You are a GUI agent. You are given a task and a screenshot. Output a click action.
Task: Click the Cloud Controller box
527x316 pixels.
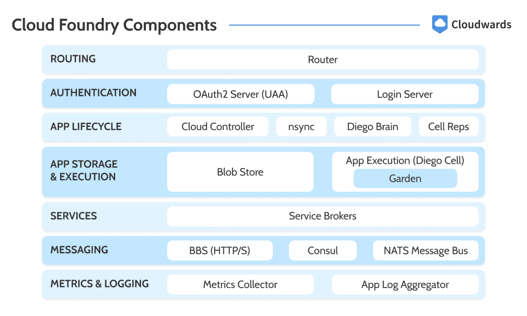218,126
